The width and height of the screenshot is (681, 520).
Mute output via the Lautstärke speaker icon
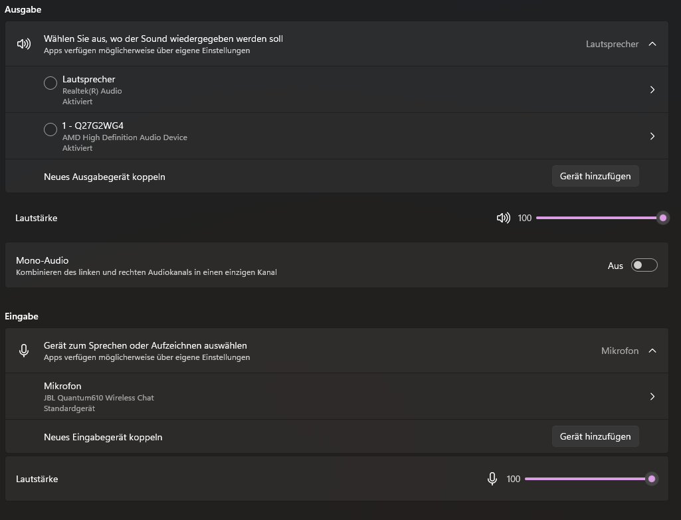504,218
